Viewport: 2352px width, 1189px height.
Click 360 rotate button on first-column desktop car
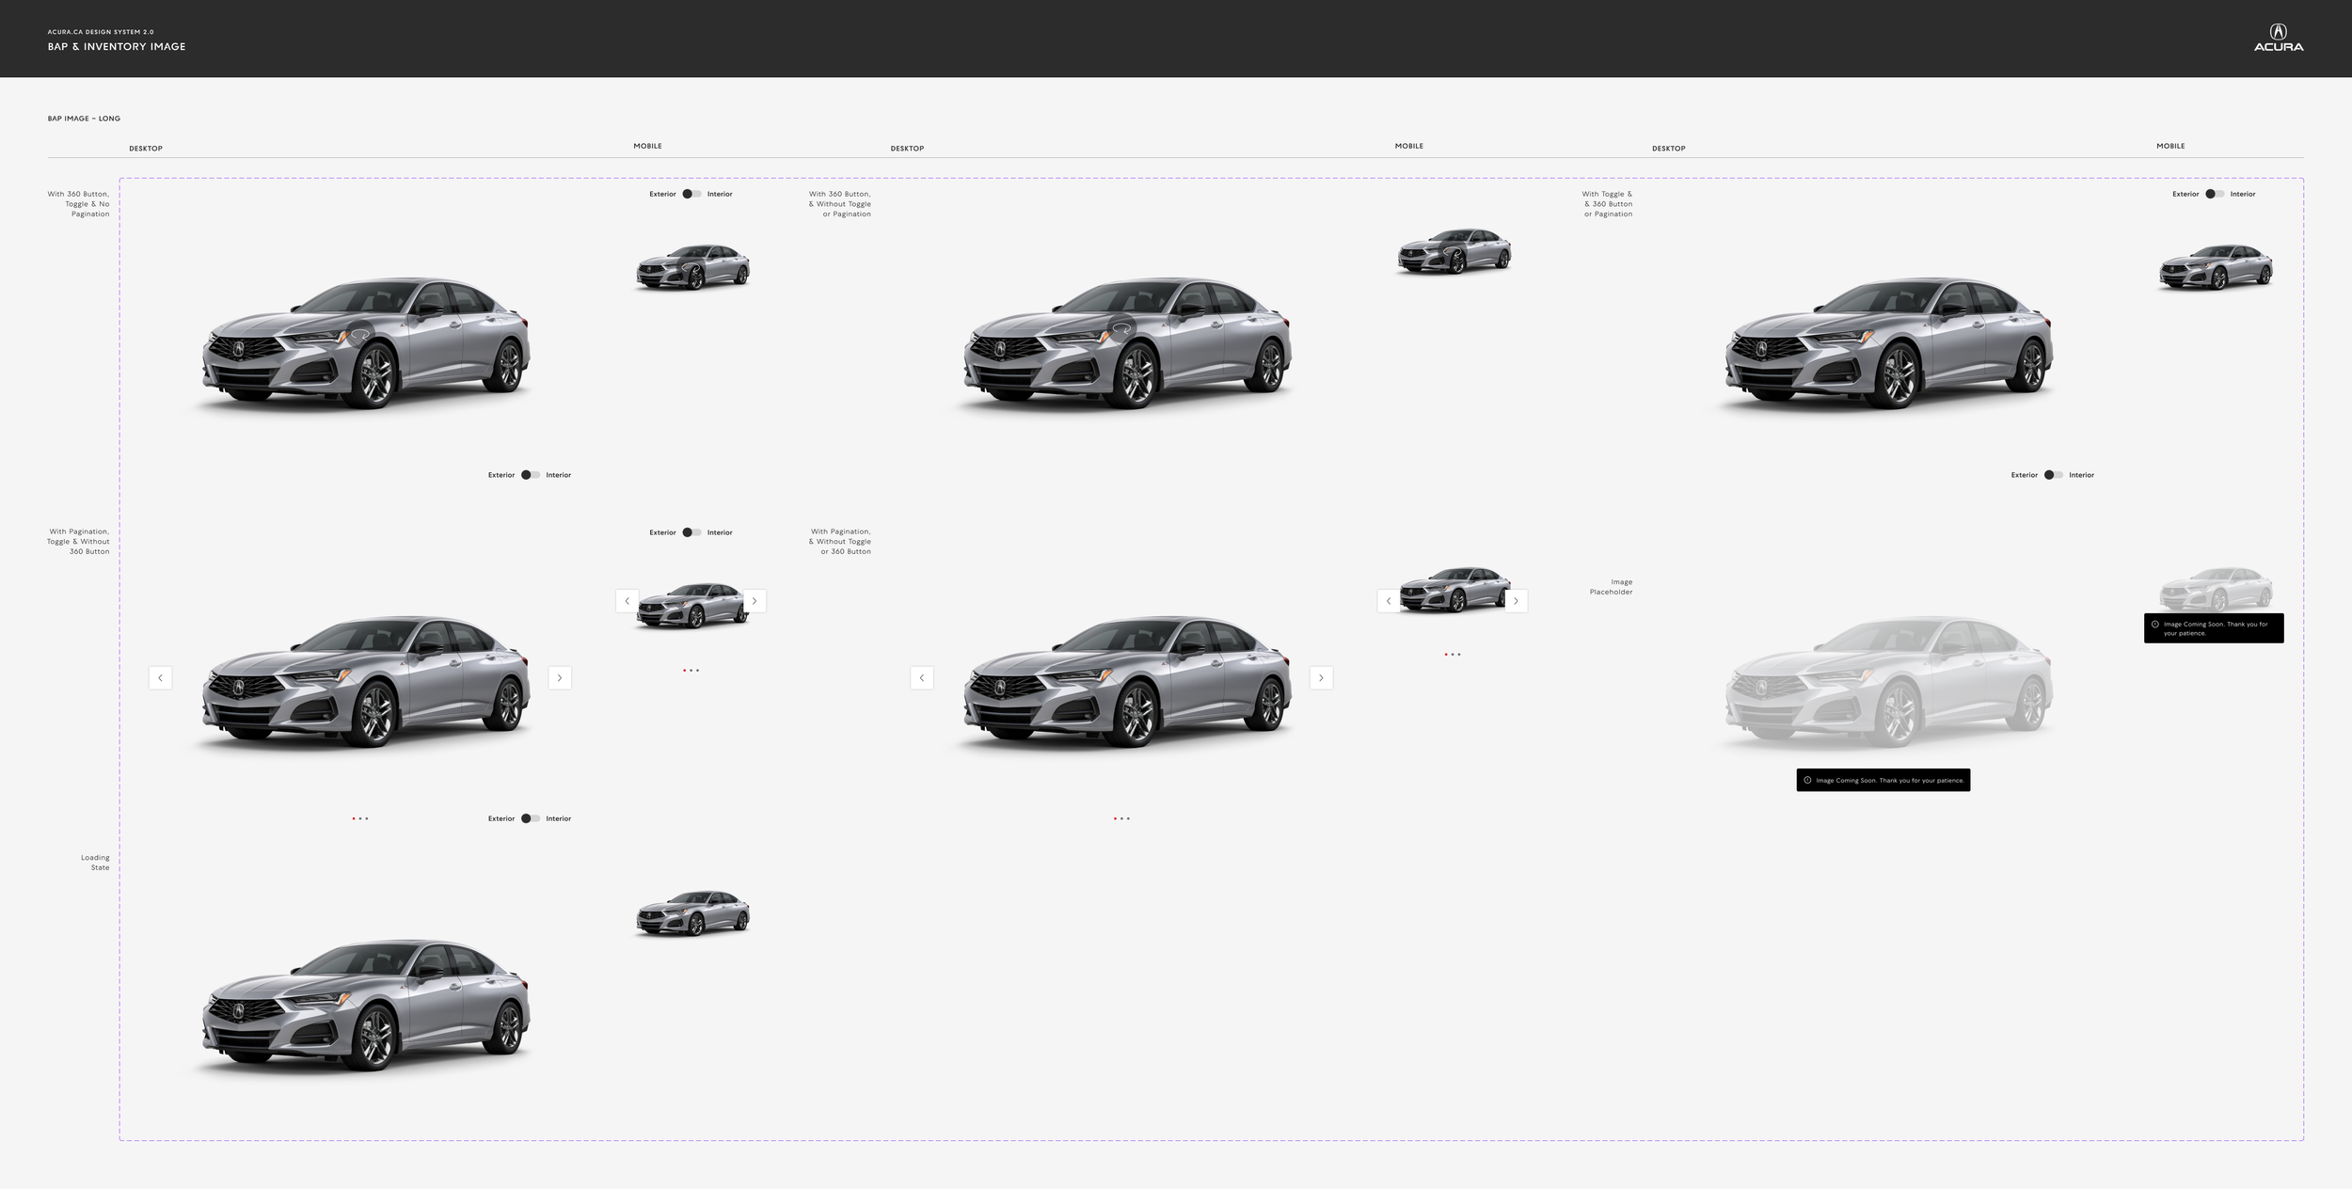[x=360, y=333]
